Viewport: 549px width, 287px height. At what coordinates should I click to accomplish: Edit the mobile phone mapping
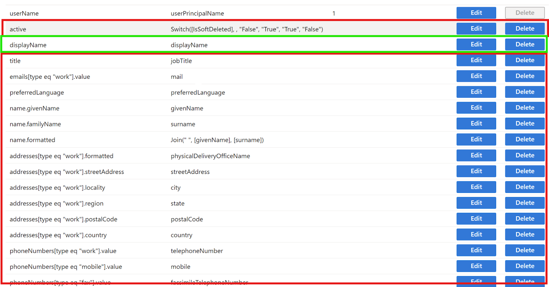(x=476, y=266)
